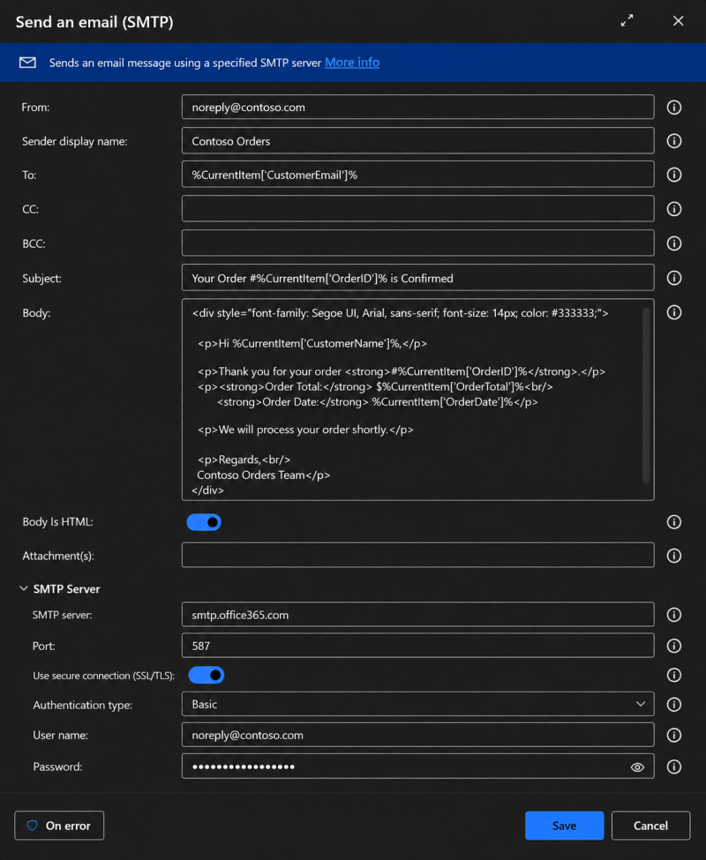Expand the dialog with the resize arrows icon

pos(627,21)
